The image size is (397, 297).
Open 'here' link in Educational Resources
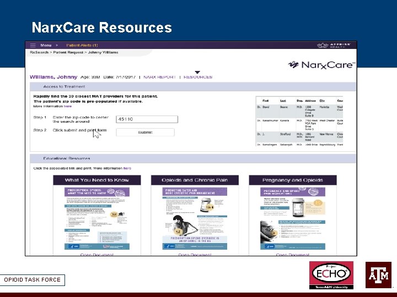click(127, 168)
